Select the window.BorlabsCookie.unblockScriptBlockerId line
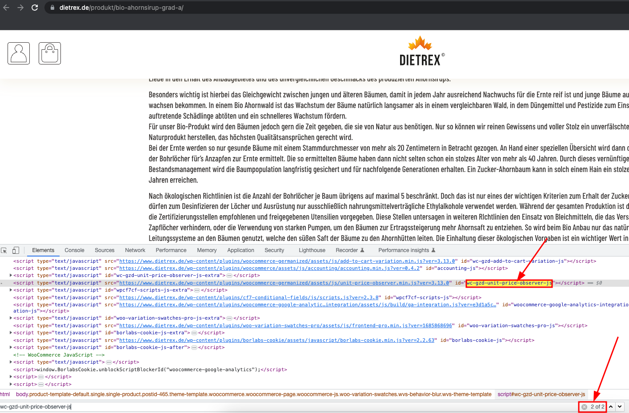The height and width of the screenshot is (413, 629). click(150, 370)
